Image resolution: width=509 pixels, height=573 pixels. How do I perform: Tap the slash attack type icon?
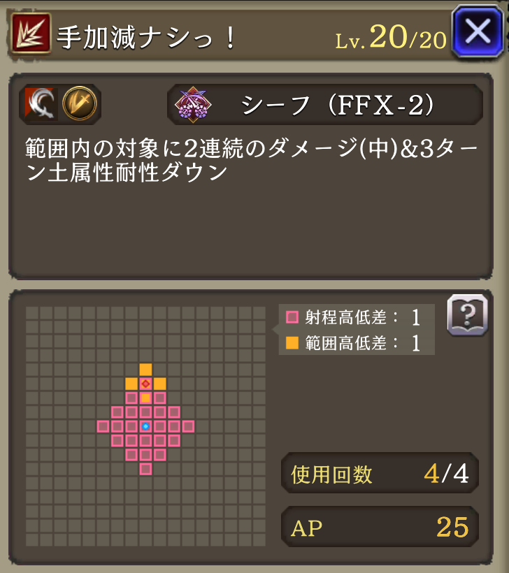click(x=41, y=104)
